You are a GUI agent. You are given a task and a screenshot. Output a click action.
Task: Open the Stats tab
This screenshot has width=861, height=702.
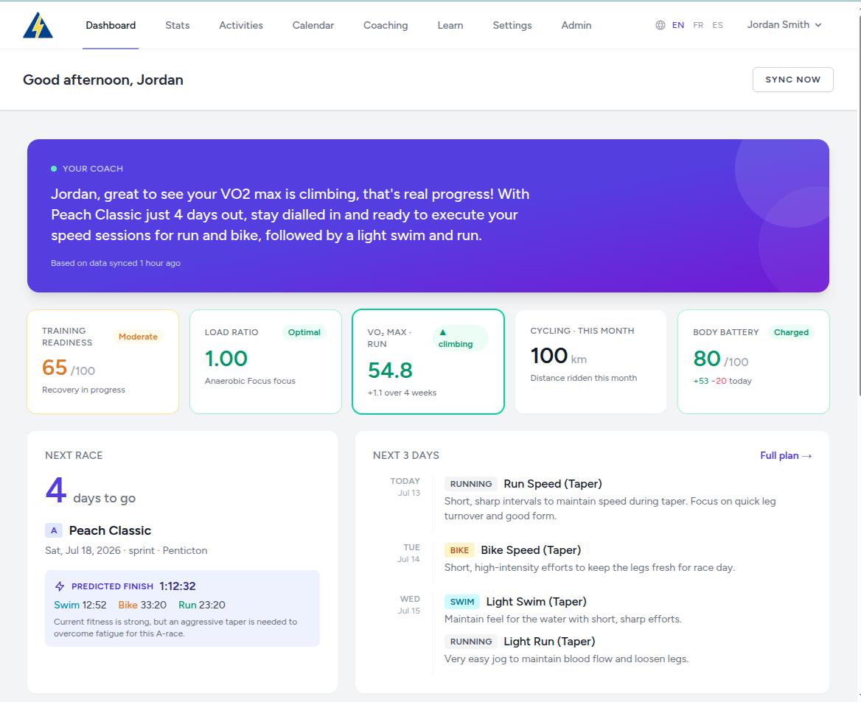(x=178, y=25)
